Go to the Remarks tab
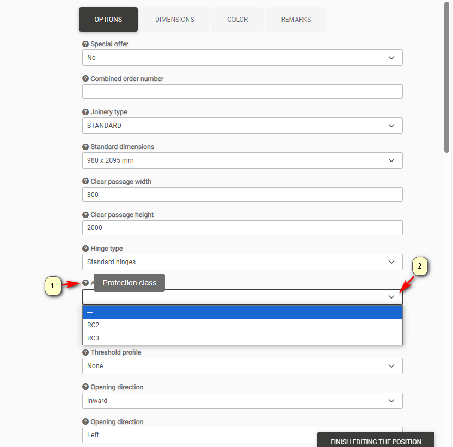This screenshot has width=453, height=447. click(x=296, y=20)
